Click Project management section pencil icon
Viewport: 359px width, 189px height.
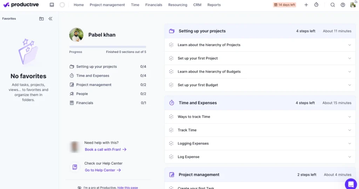point(172,175)
